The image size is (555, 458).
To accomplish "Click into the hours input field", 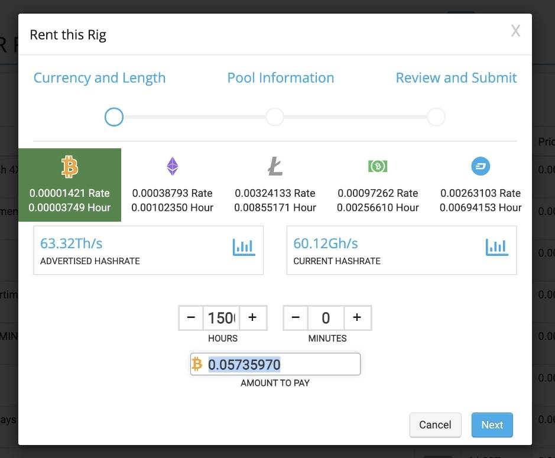I will tap(221, 318).
